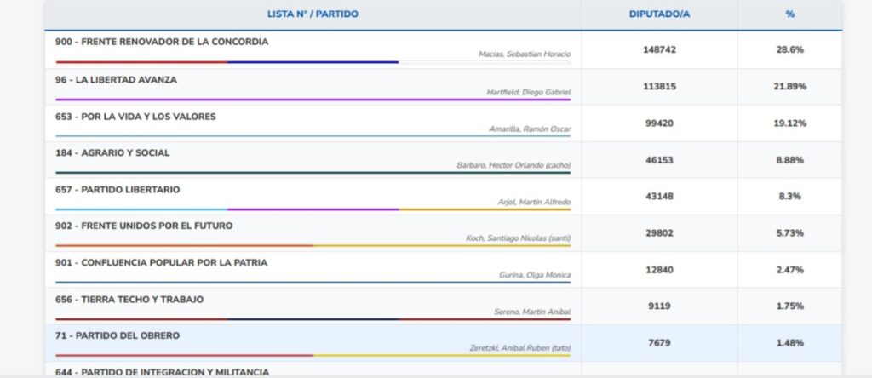Click percentage 28.6%

point(789,49)
